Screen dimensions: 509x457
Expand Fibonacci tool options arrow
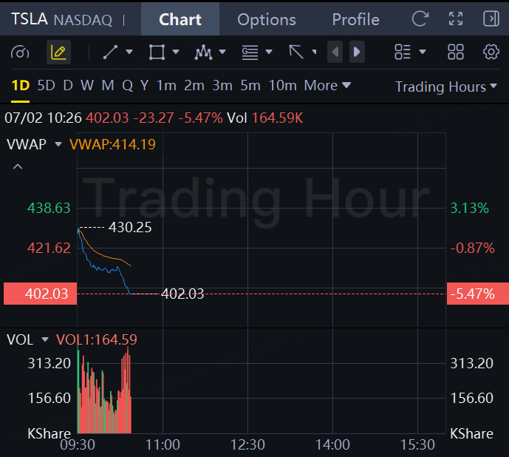tap(269, 52)
